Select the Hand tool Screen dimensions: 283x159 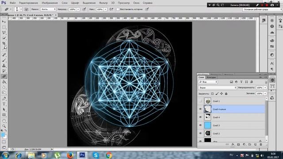click(x=4, y=121)
